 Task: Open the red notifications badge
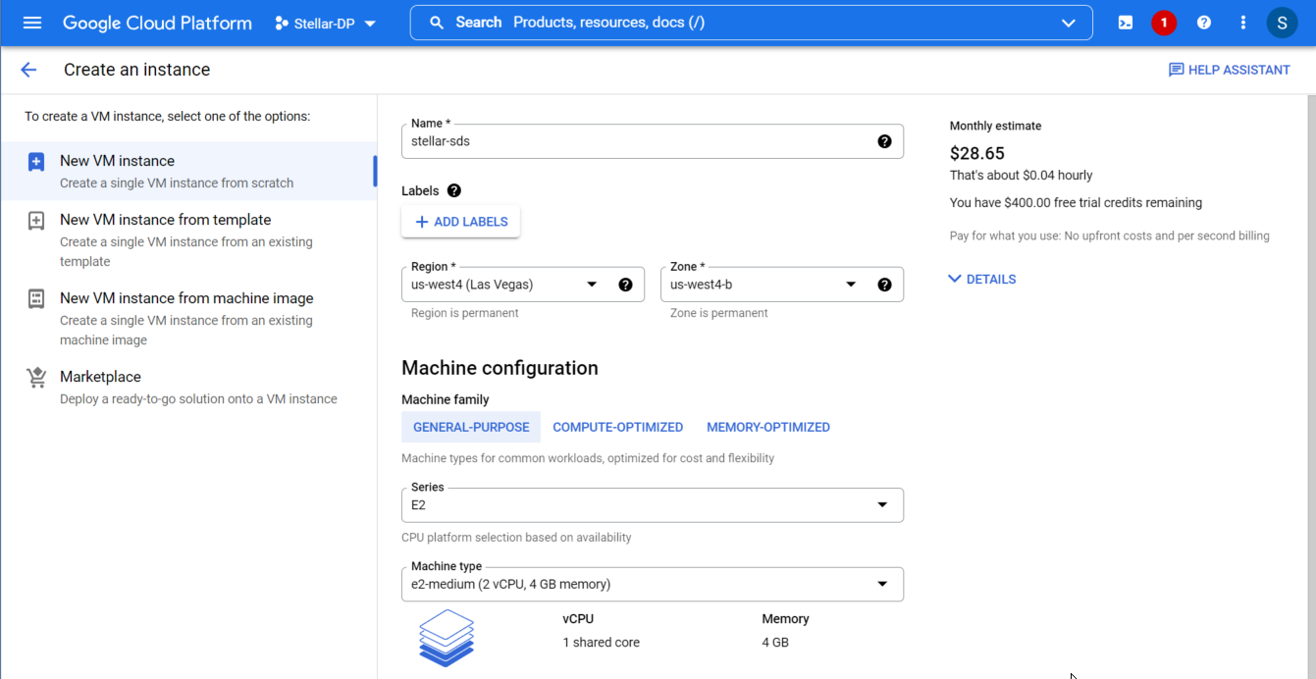[x=1164, y=23]
